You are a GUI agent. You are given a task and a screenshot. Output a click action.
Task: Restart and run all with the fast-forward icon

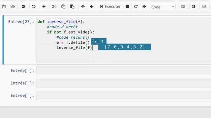pos(144,7)
